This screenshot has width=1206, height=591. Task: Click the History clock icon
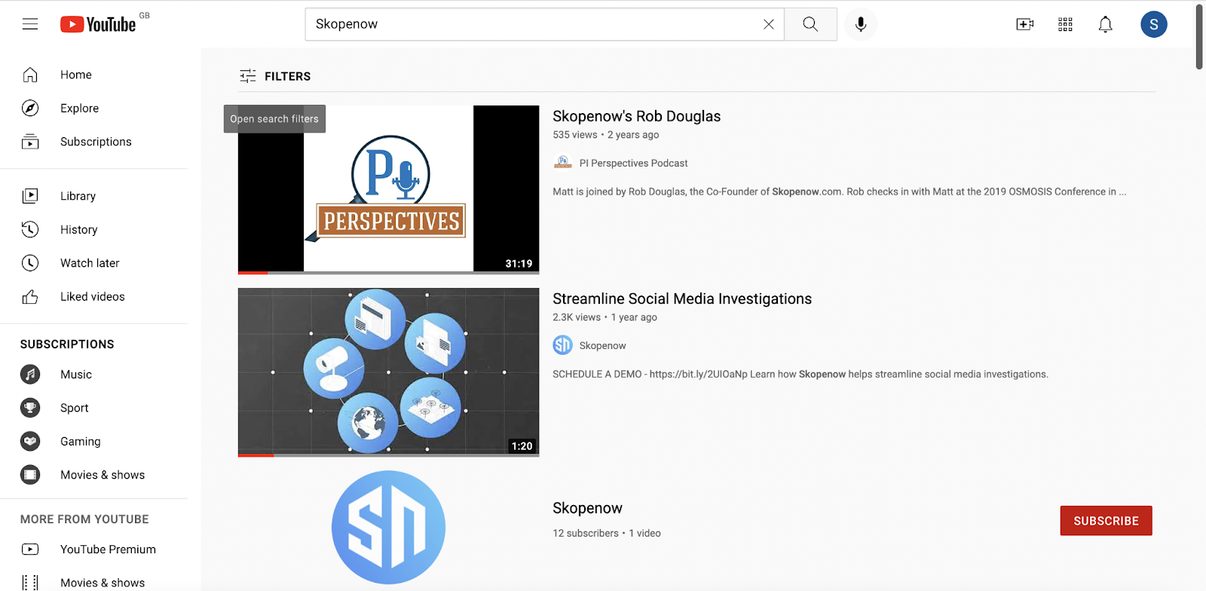tap(30, 229)
